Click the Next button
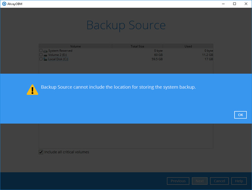The image size is (252, 190). [x=199, y=181]
